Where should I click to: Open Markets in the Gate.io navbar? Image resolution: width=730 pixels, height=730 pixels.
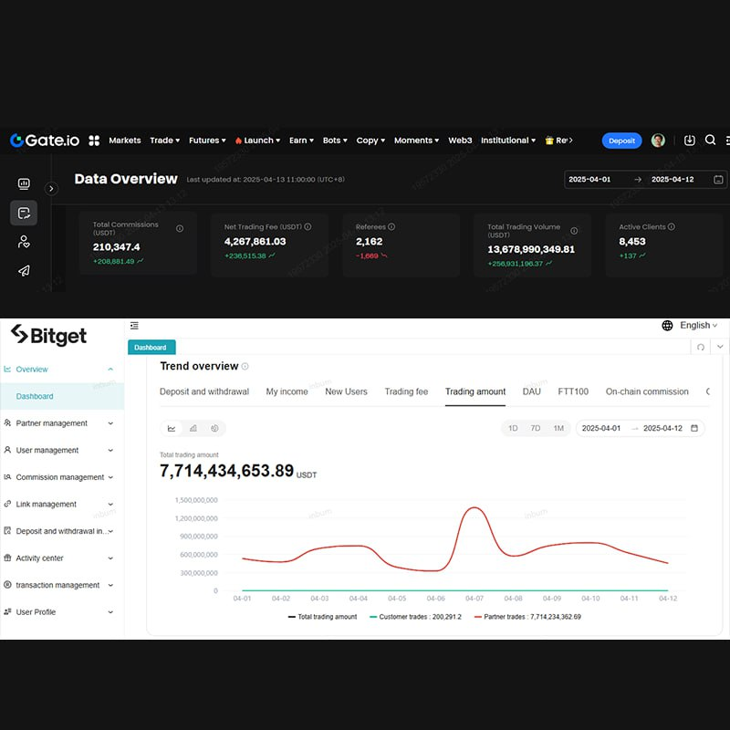pyautogui.click(x=125, y=141)
